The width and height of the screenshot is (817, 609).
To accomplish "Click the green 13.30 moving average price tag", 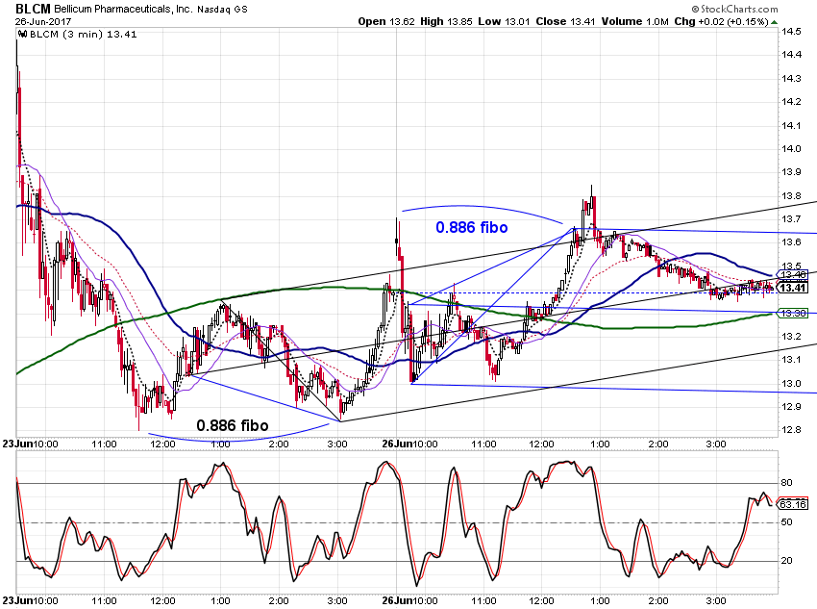I will pos(792,313).
